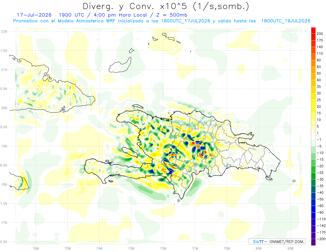
Task: Click the '1900 UTC' time text
Action: click(x=72, y=15)
